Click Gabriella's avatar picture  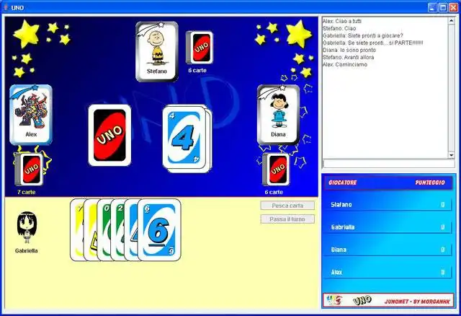click(27, 227)
